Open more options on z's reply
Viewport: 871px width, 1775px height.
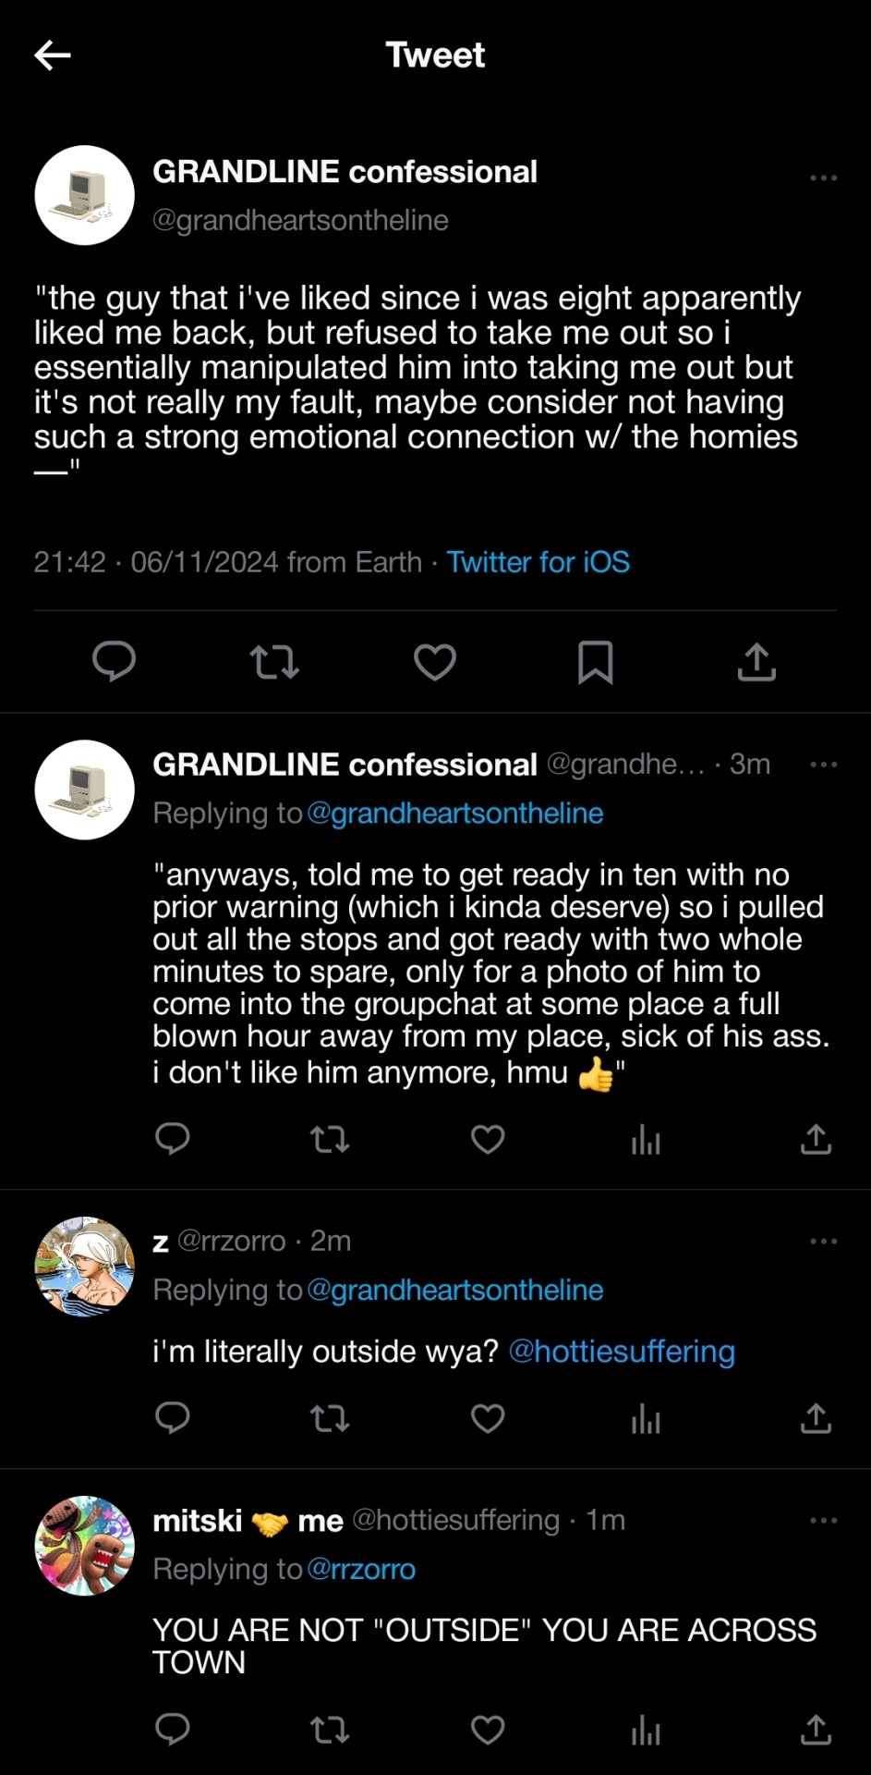pyautogui.click(x=823, y=1241)
